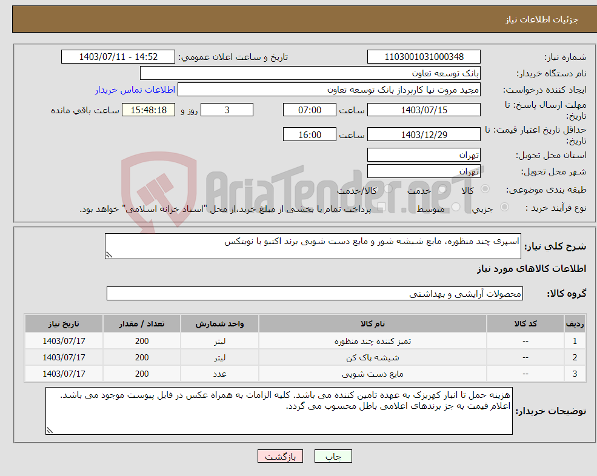597x476 pixels.
Task: Select the خدمت radio button
Action: coord(442,189)
